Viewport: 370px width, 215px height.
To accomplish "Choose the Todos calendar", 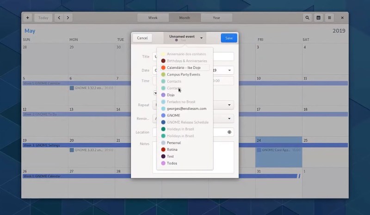I will click(185, 163).
